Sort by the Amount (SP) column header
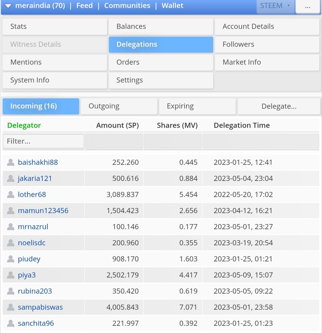Image resolution: width=322 pixels, height=333 pixels. 117,126
